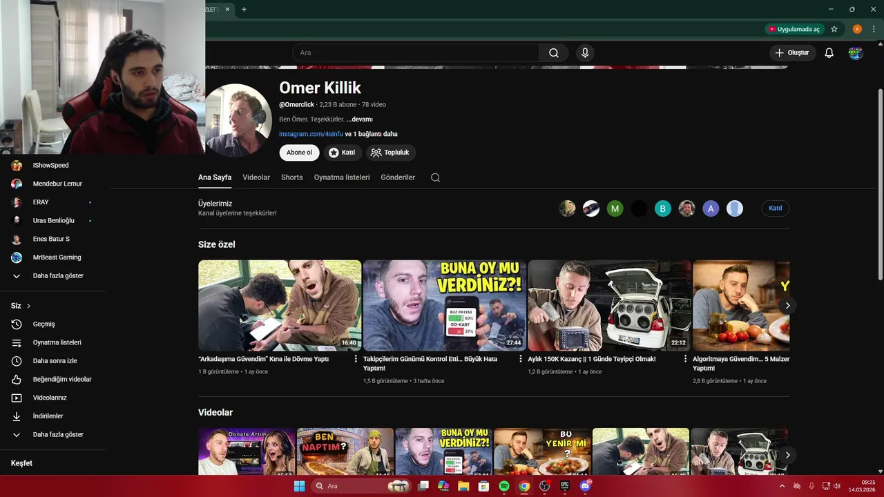Screen dimensions: 884x497
Task: Open the instagram.com/4sinfu link
Action: (x=311, y=134)
